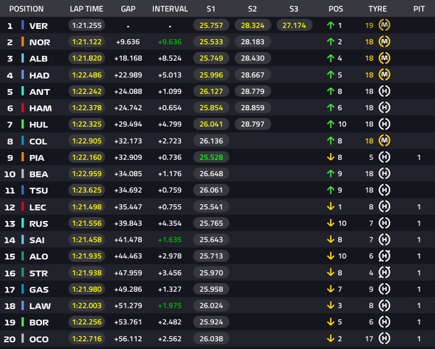The image size is (435, 349).
Task: Click COL's medium tyre icon
Action: point(384,140)
